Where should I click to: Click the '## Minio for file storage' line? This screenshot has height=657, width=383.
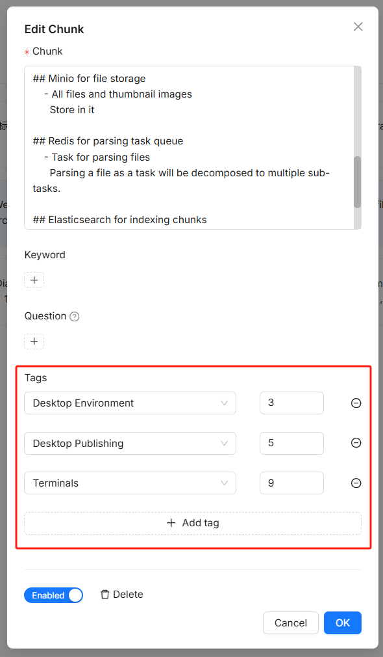coord(90,79)
